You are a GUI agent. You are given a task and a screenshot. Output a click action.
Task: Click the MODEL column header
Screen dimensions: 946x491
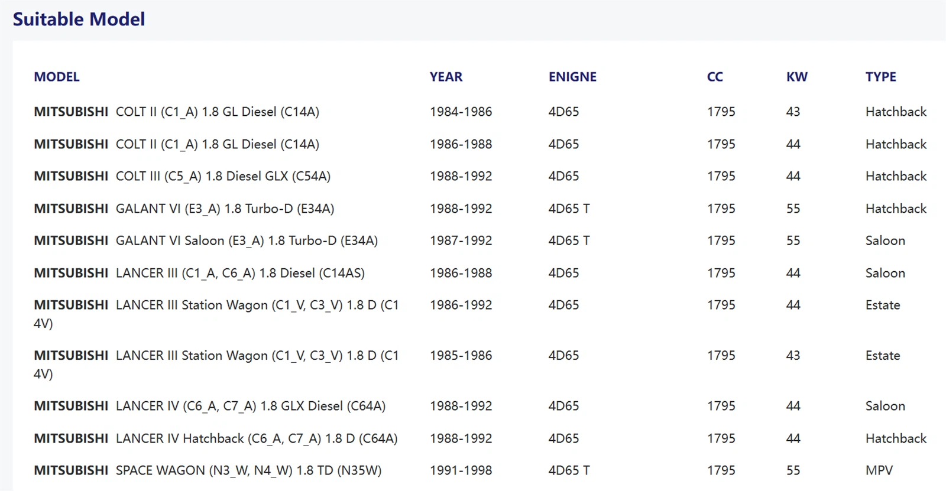[57, 77]
